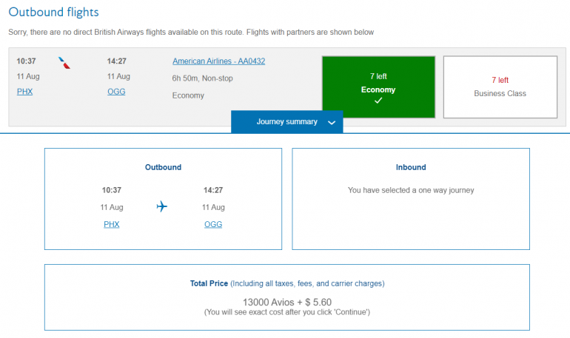Image resolution: width=570 pixels, height=338 pixels.
Task: Click the 10:37 departure time in flight row
Action: (27, 61)
